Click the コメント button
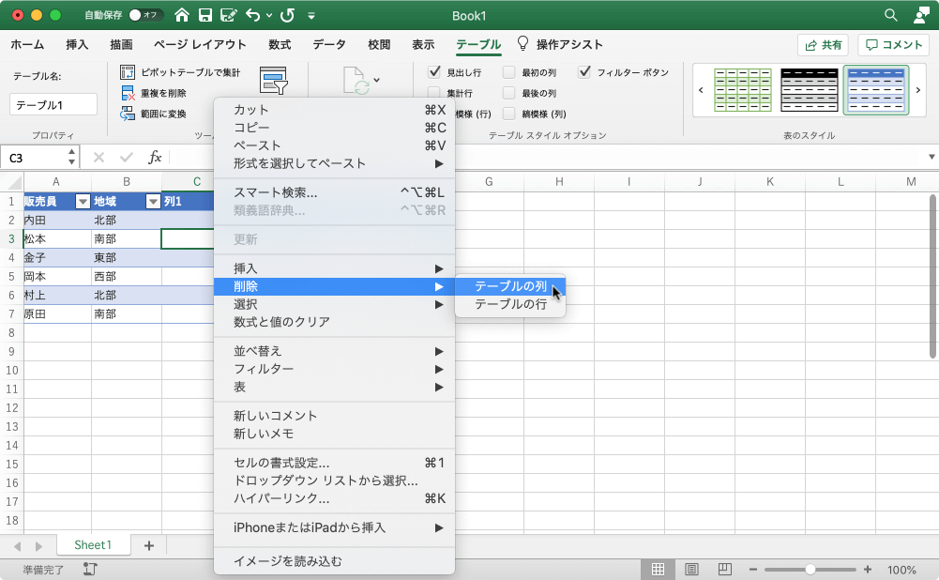This screenshot has width=939, height=580. pyautogui.click(x=893, y=45)
